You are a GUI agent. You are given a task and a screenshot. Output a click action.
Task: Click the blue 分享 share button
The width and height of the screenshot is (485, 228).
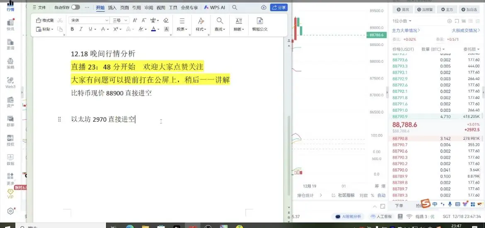click(279, 7)
